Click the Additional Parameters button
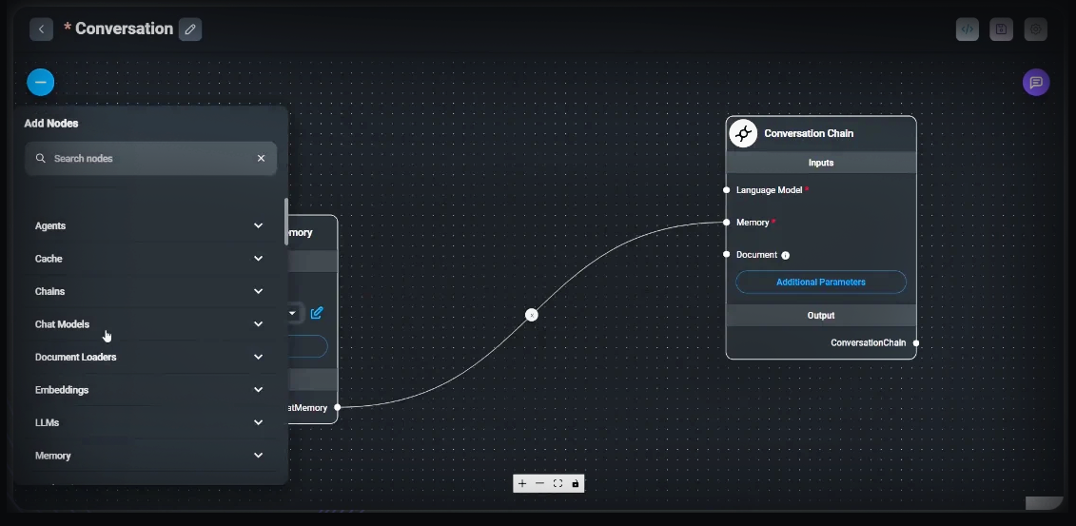Viewport: 1076px width, 526px height. (x=820, y=282)
